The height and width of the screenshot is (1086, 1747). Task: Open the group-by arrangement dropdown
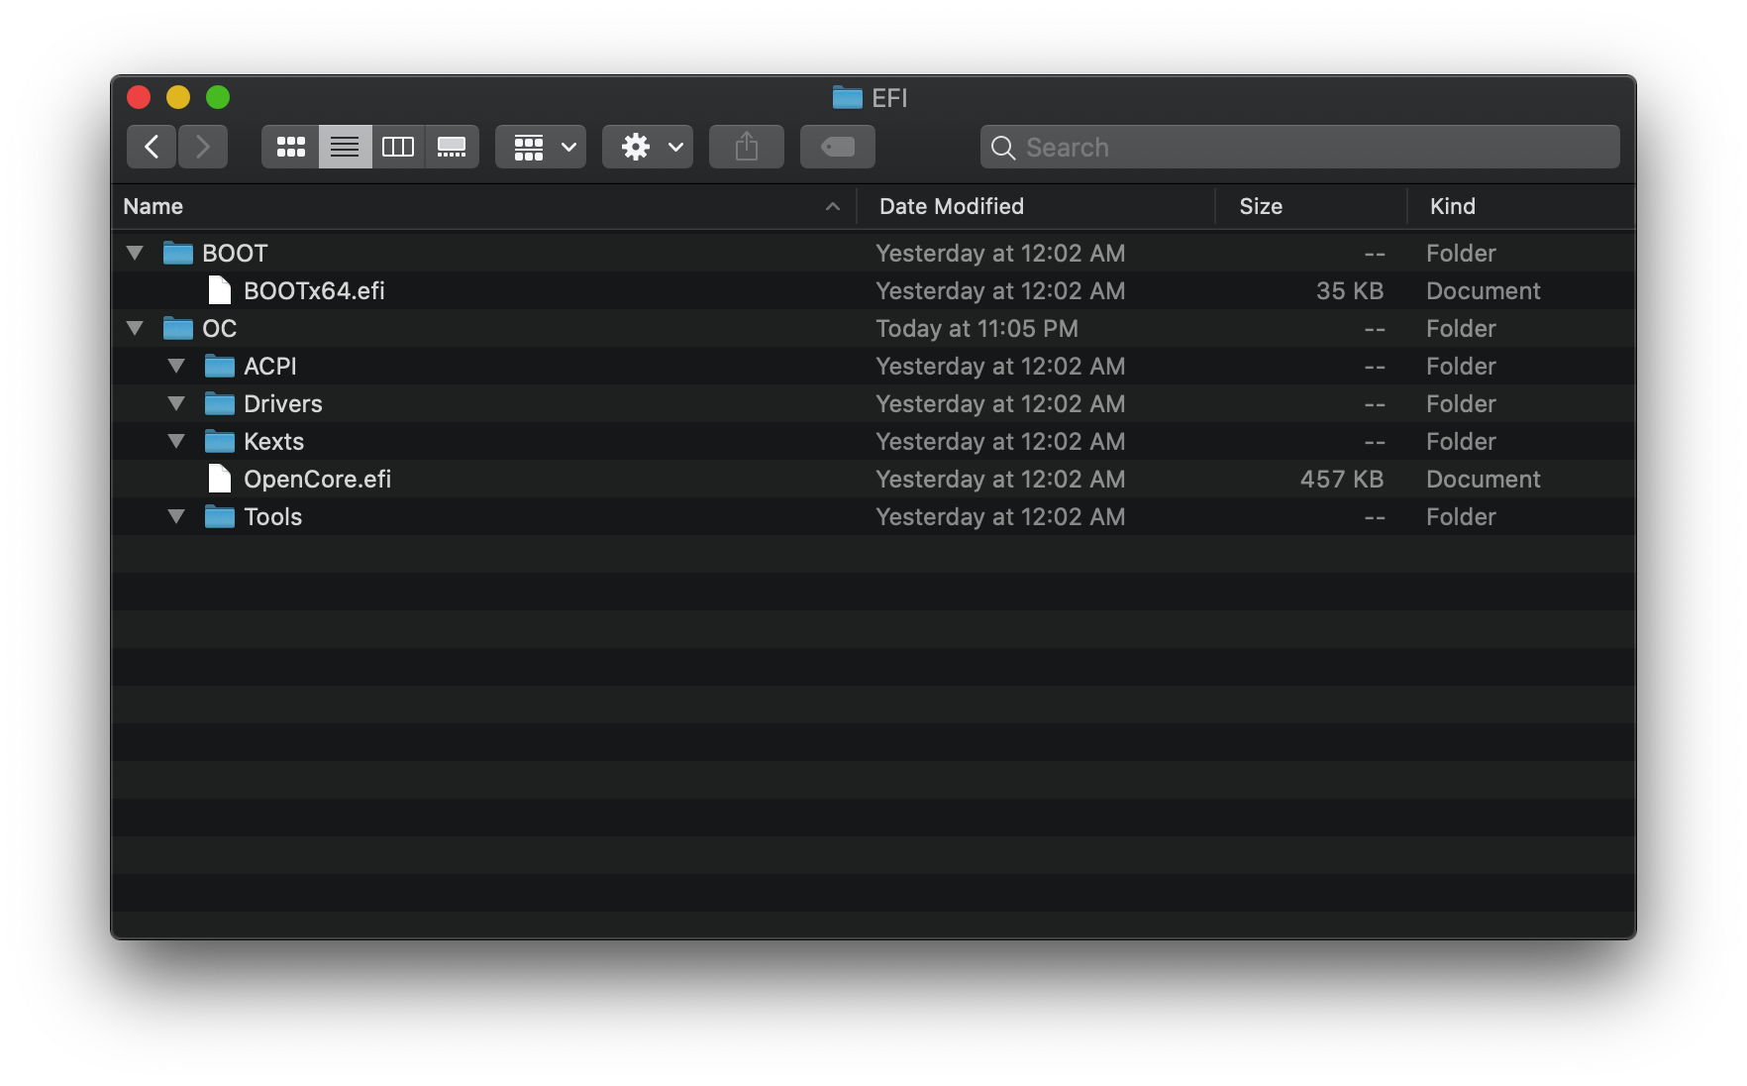coord(541,147)
